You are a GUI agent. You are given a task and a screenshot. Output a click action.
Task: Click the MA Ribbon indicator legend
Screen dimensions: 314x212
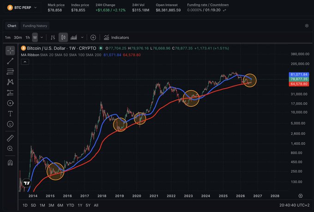coord(30,55)
